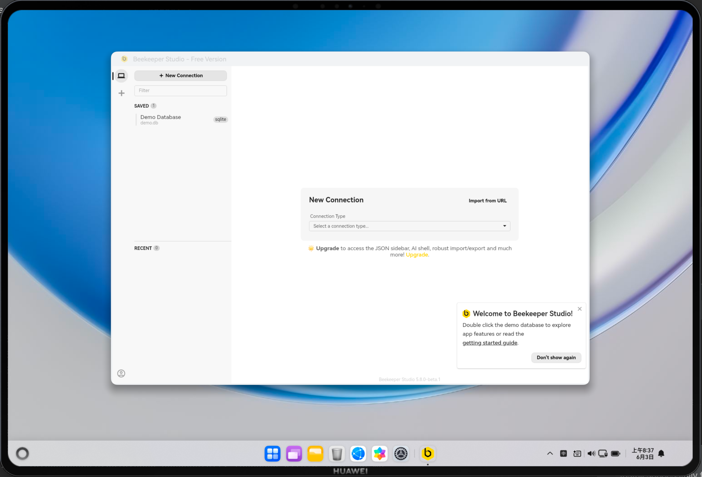Open the getting started guide link

[x=490, y=343]
